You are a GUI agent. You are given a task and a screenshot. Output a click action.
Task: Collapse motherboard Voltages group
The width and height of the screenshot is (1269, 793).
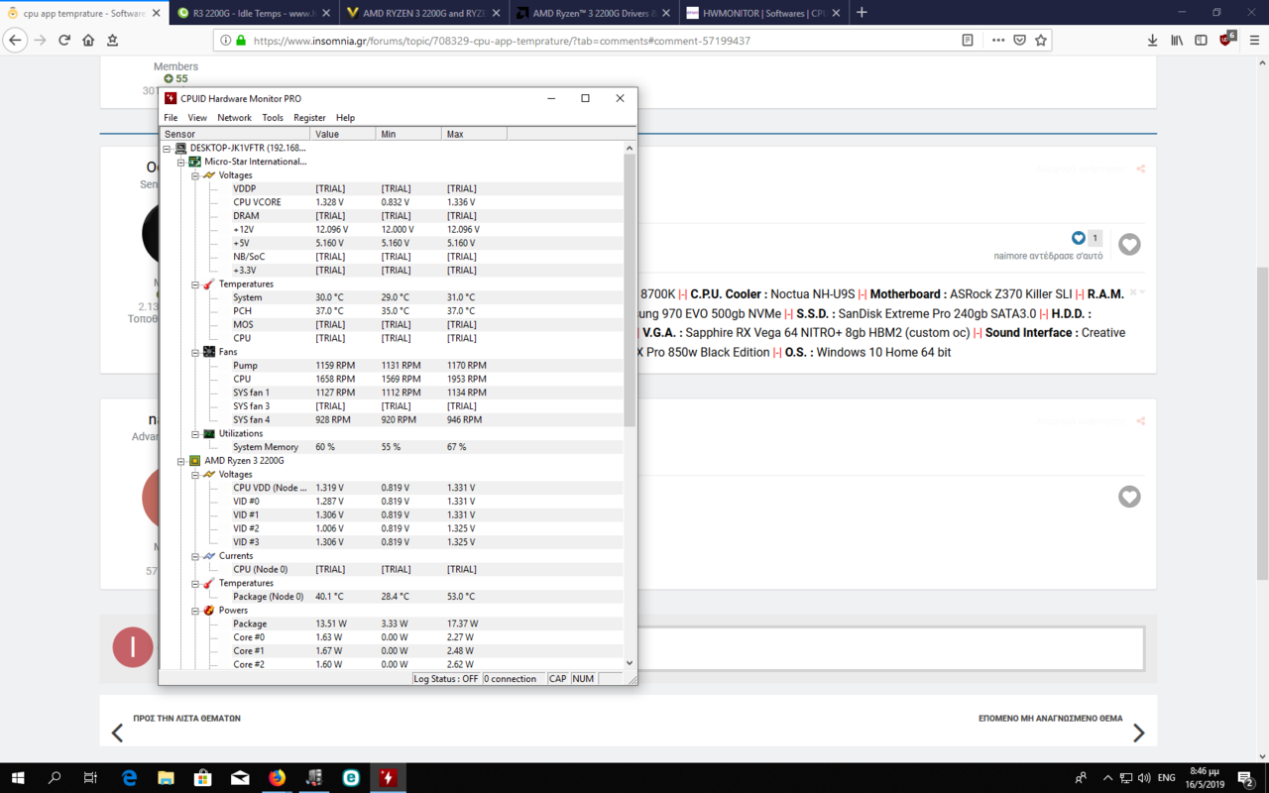(x=195, y=175)
